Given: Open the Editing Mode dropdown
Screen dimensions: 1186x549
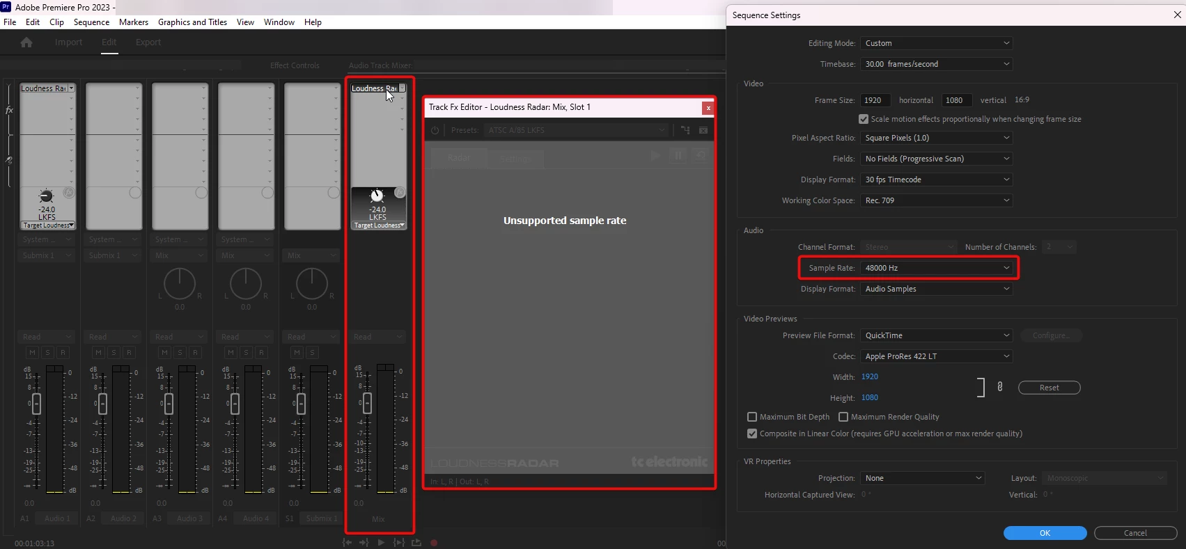Looking at the screenshot, I should 936,43.
